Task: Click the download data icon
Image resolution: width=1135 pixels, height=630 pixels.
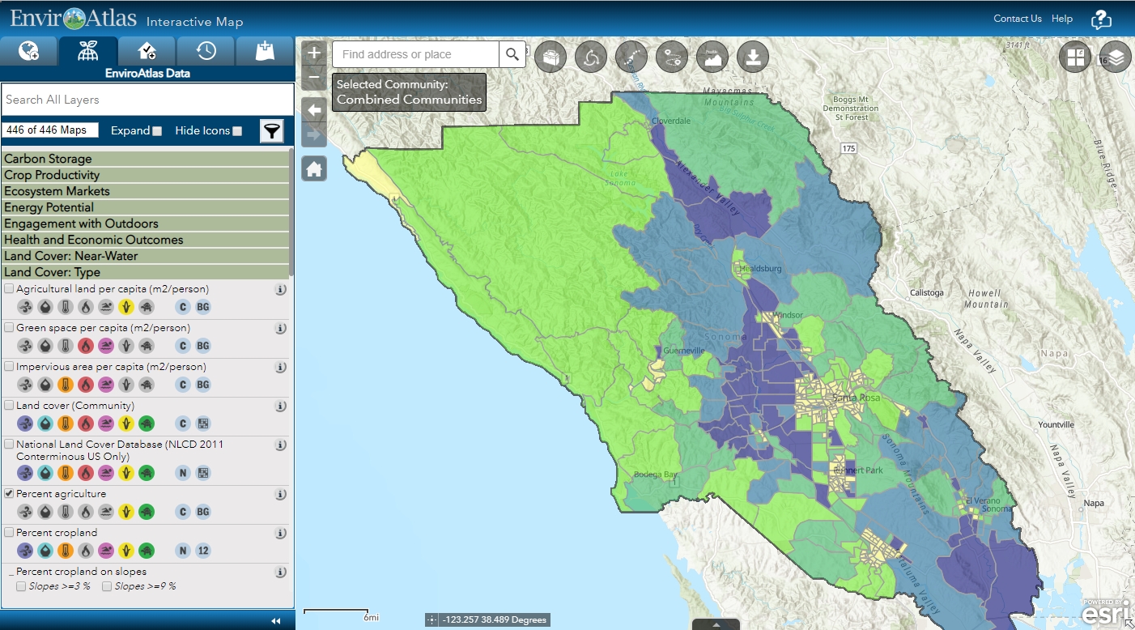Action: pos(753,57)
